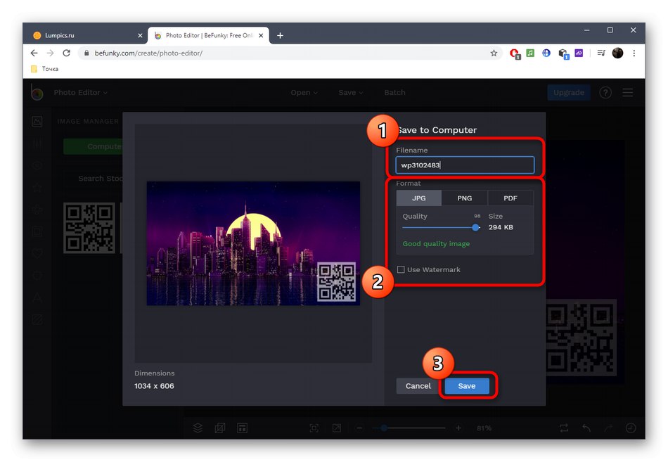Click the Batch menu item

[x=394, y=93]
